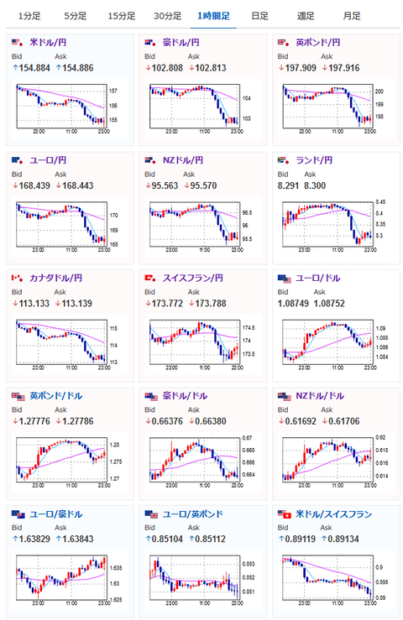The width and height of the screenshot is (403, 620).
Task: Switch to the 日足 tab
Action: tap(259, 16)
